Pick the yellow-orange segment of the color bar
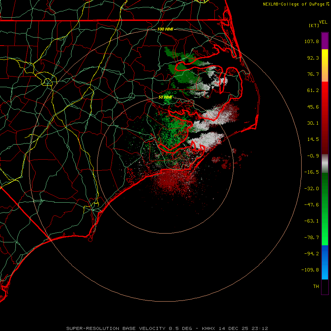 click(325, 65)
